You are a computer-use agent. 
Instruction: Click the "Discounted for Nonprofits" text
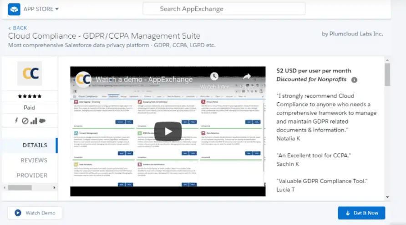click(311, 80)
